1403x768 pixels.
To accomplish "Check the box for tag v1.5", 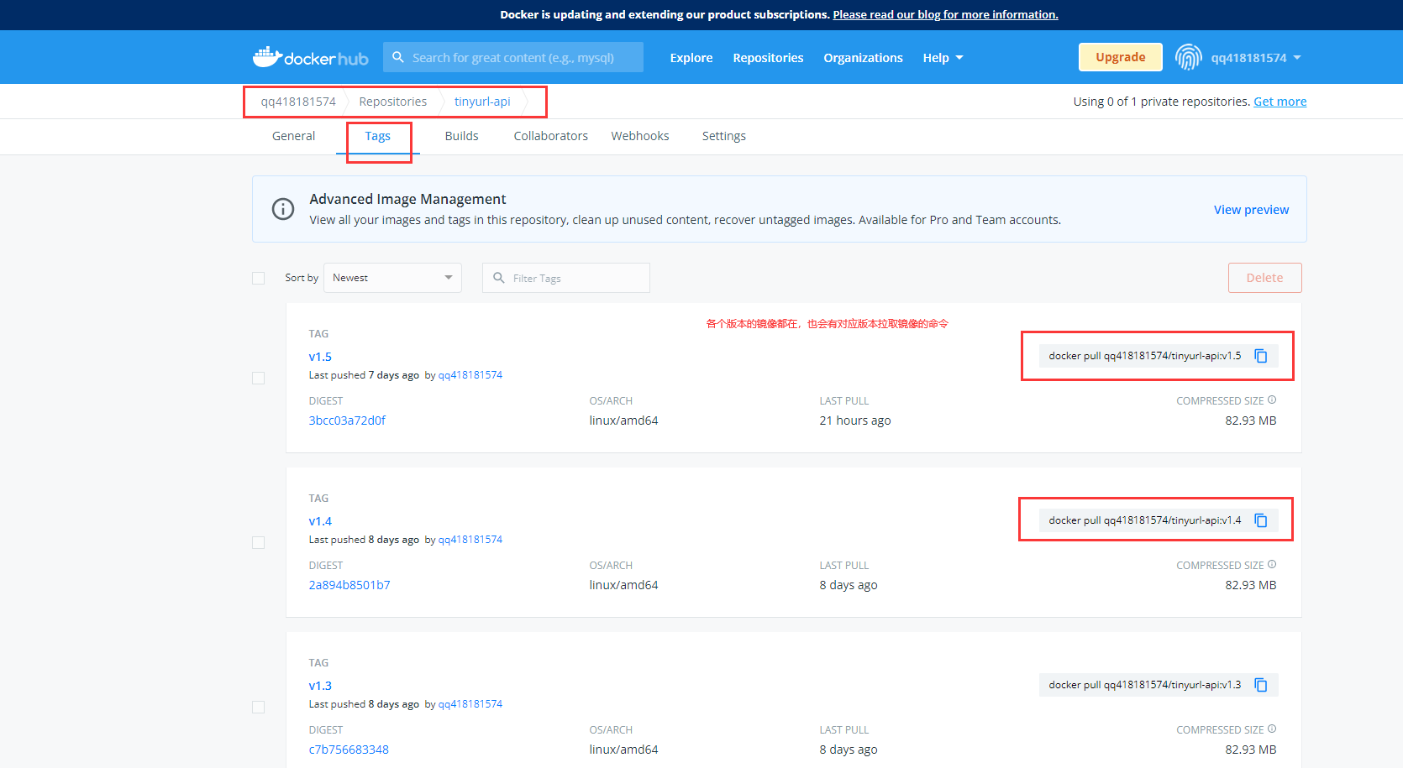I will (x=259, y=379).
